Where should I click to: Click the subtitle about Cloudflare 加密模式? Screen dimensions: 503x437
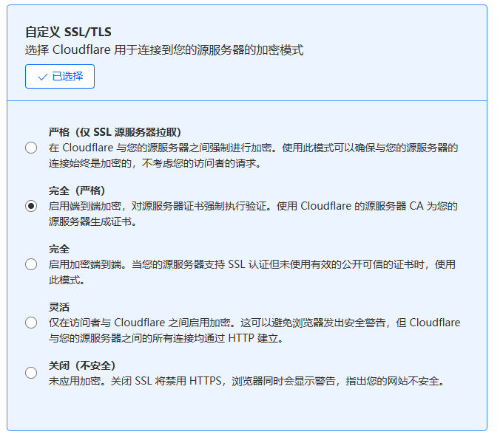point(164,50)
